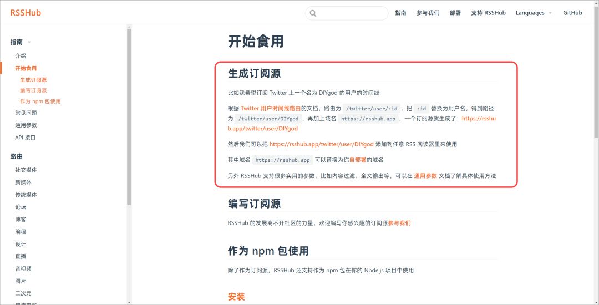The height and width of the screenshot is (305, 599).
Task: Click the 安装 subsection heading
Action: [236, 297]
